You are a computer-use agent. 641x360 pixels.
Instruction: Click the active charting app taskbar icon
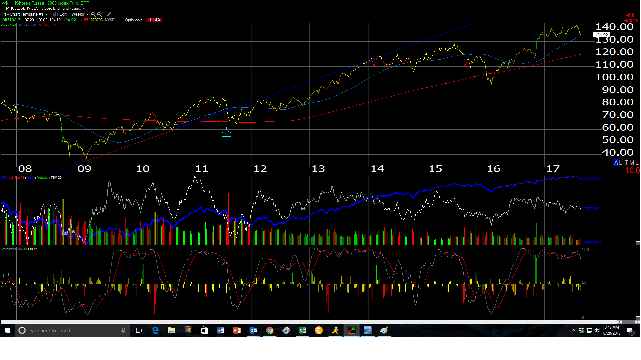[x=352, y=330]
